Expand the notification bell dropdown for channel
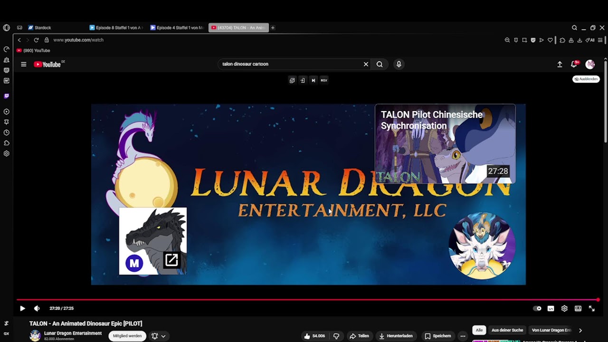608x342 pixels. (x=159, y=336)
